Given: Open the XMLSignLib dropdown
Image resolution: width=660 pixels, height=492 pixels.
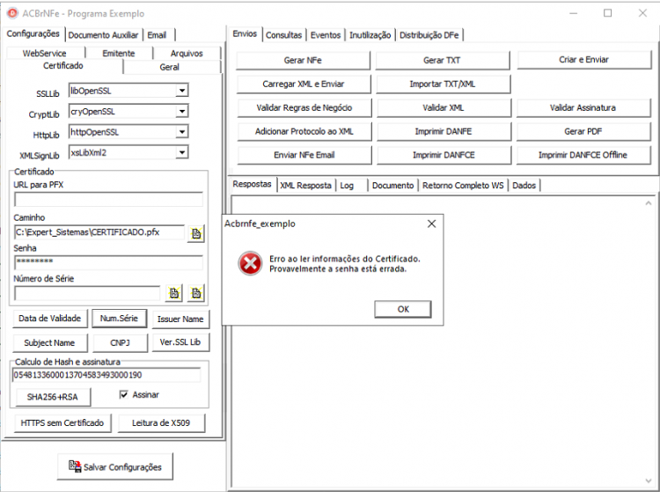Looking at the screenshot, I should click(182, 152).
